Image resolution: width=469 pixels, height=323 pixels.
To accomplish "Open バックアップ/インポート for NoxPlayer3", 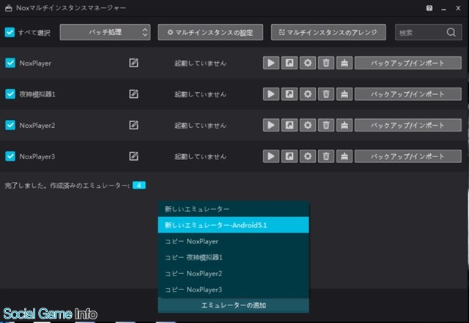I will [408, 156].
